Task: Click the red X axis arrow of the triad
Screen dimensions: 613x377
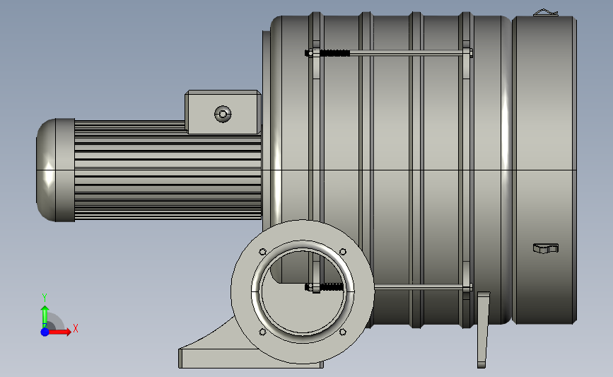Action: [60, 332]
